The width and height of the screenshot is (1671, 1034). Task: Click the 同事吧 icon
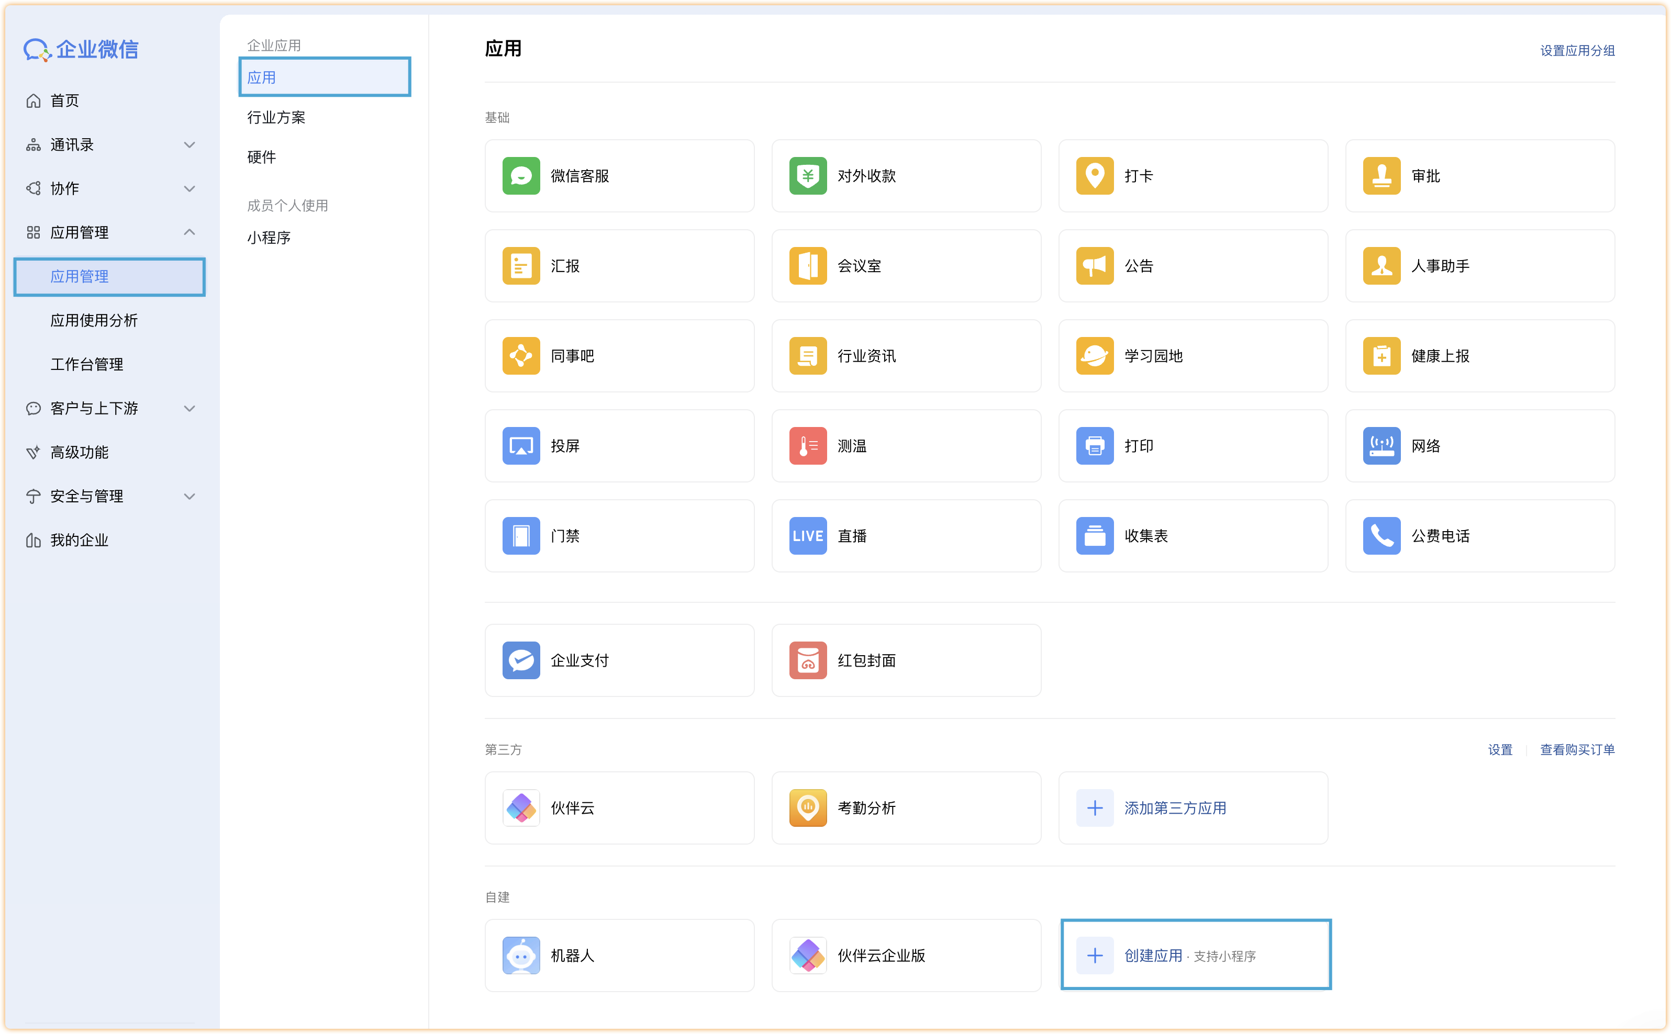tap(520, 356)
